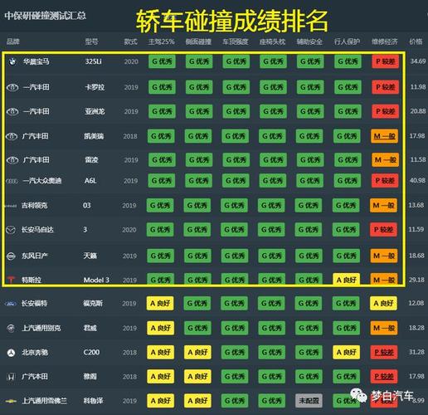Click the A 良好 维修经济 badge in 福克斯 row
This screenshot has width=428, height=415.
pyautogui.click(x=383, y=304)
